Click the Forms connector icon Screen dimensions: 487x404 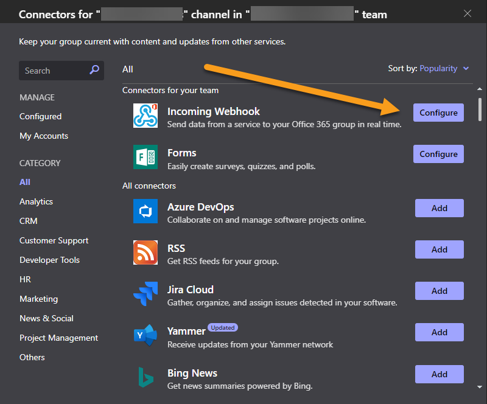(x=145, y=157)
